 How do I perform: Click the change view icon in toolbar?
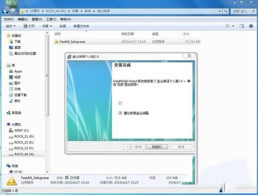click(228, 26)
